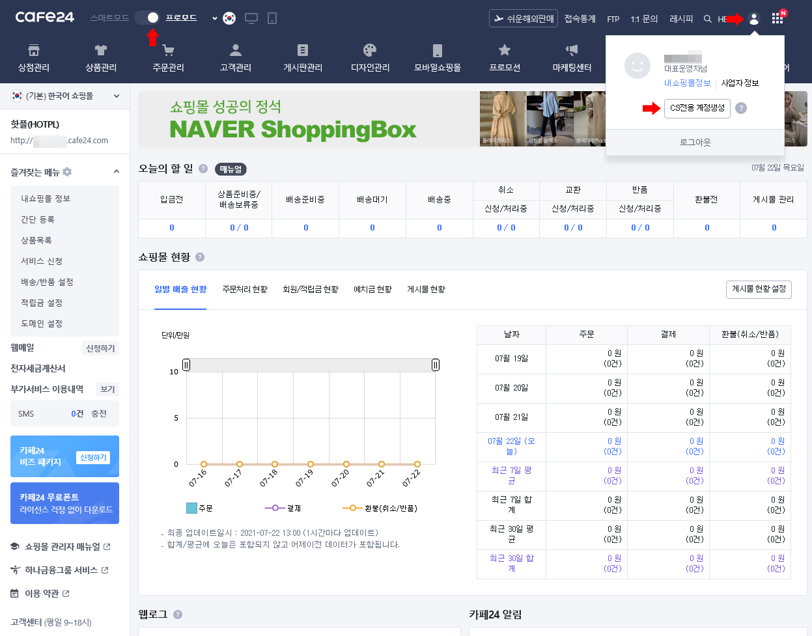Viewport: 812px width, 636px height.
Task: Open the 고객관리 customer menu
Action: click(236, 58)
